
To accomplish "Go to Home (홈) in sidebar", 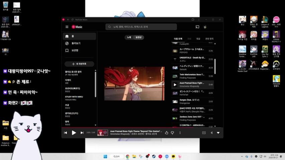I will [80, 36].
